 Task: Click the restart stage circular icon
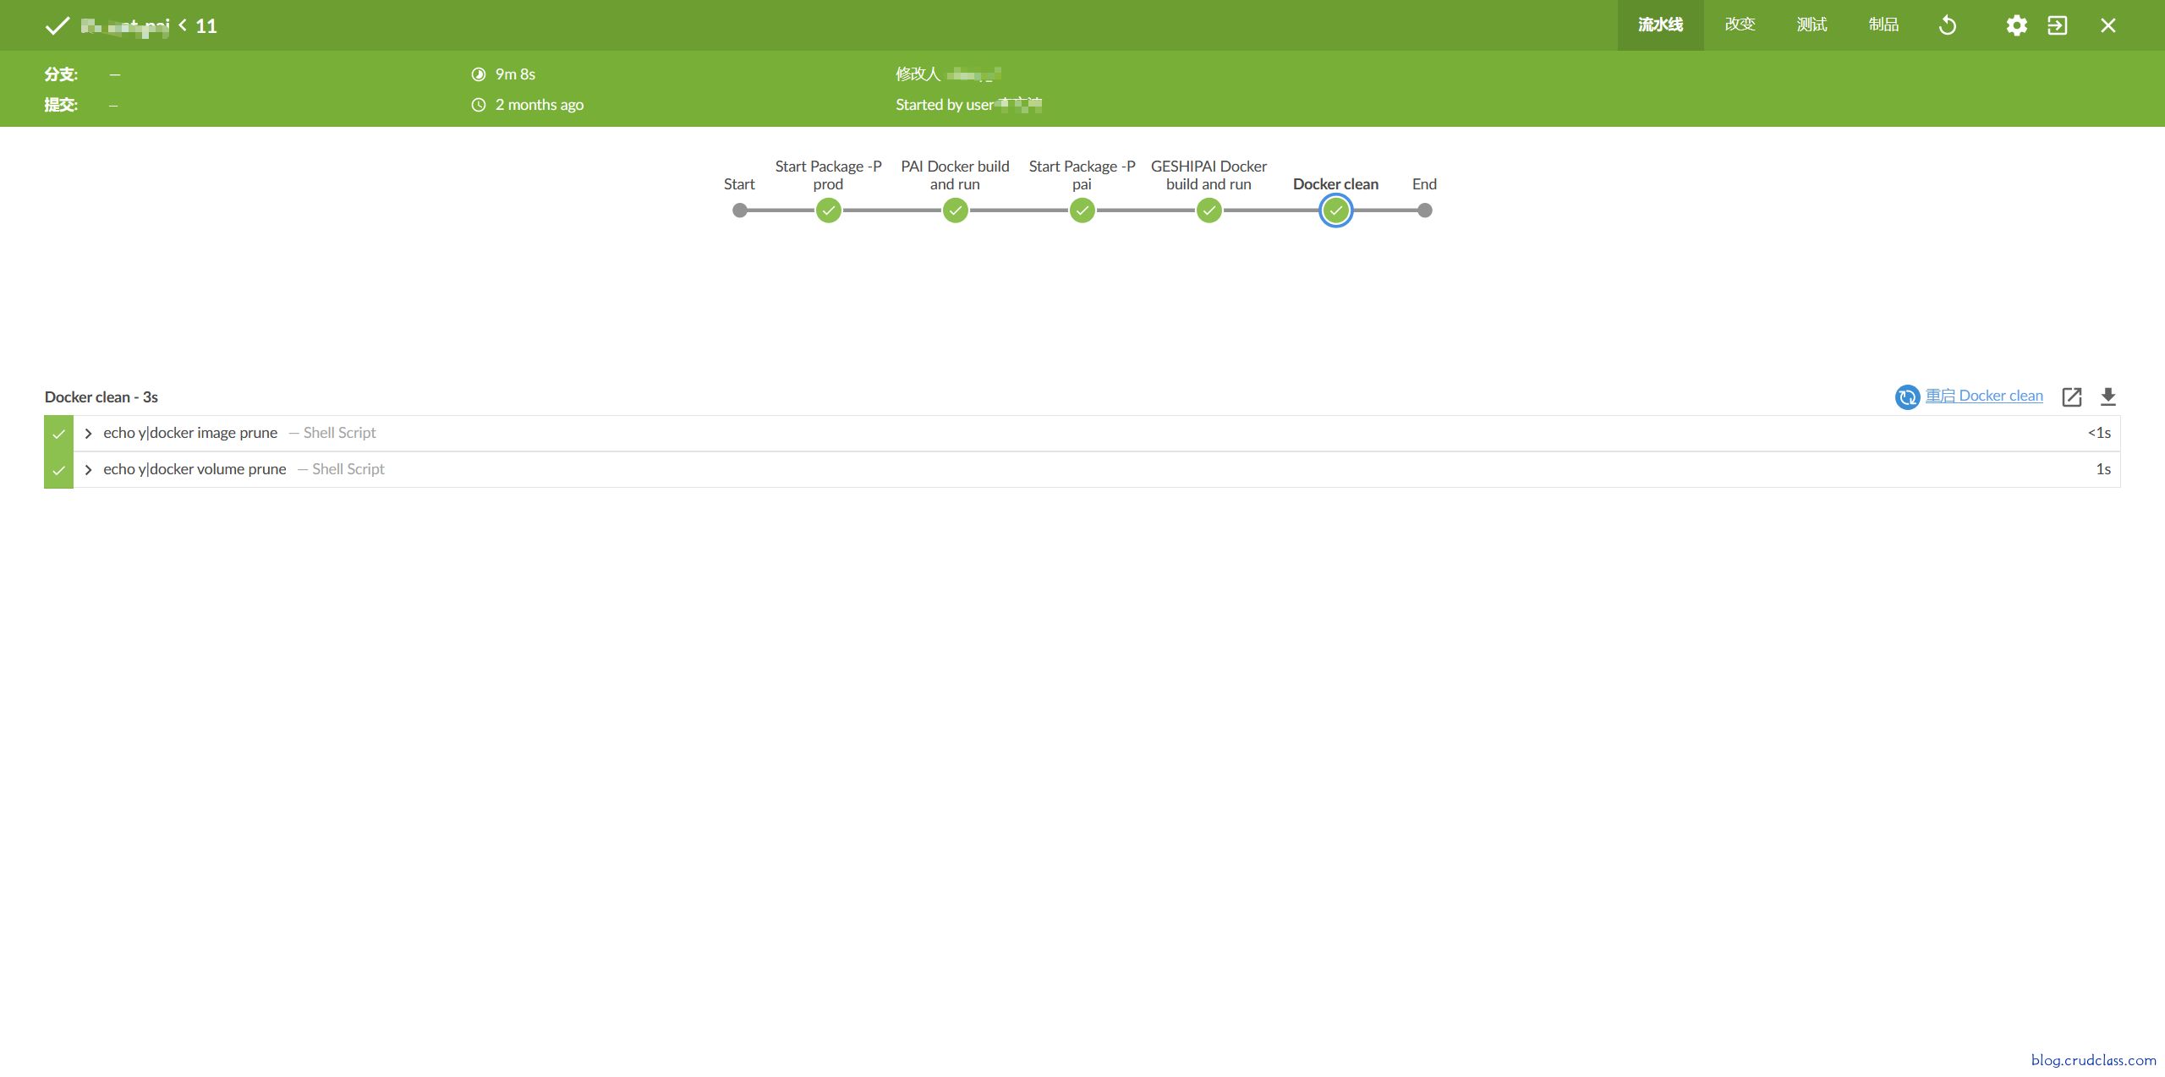point(1906,396)
